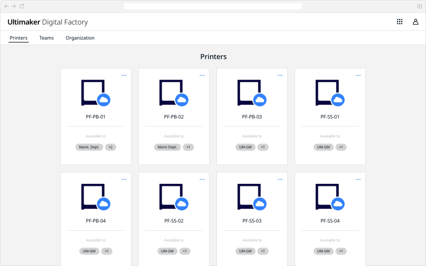Reload the page with the refresh icon
This screenshot has width=426, height=266.
(22, 6)
